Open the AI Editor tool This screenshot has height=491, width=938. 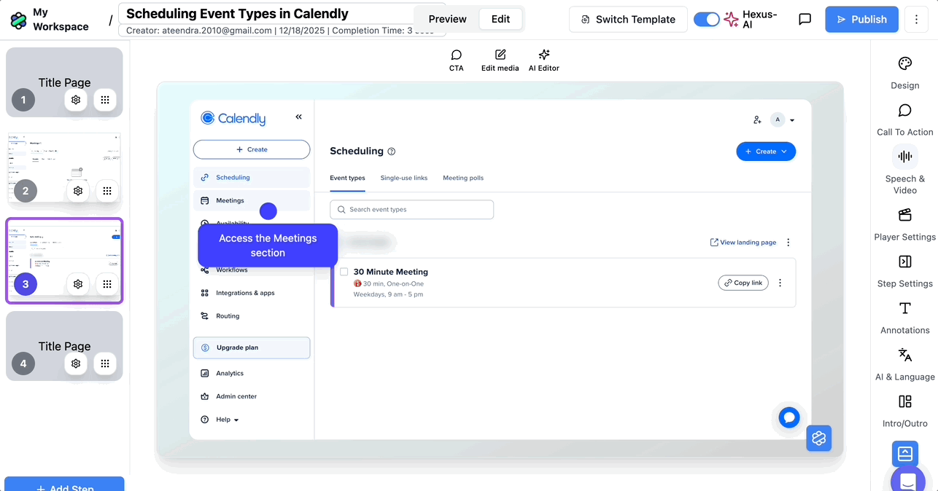(544, 60)
